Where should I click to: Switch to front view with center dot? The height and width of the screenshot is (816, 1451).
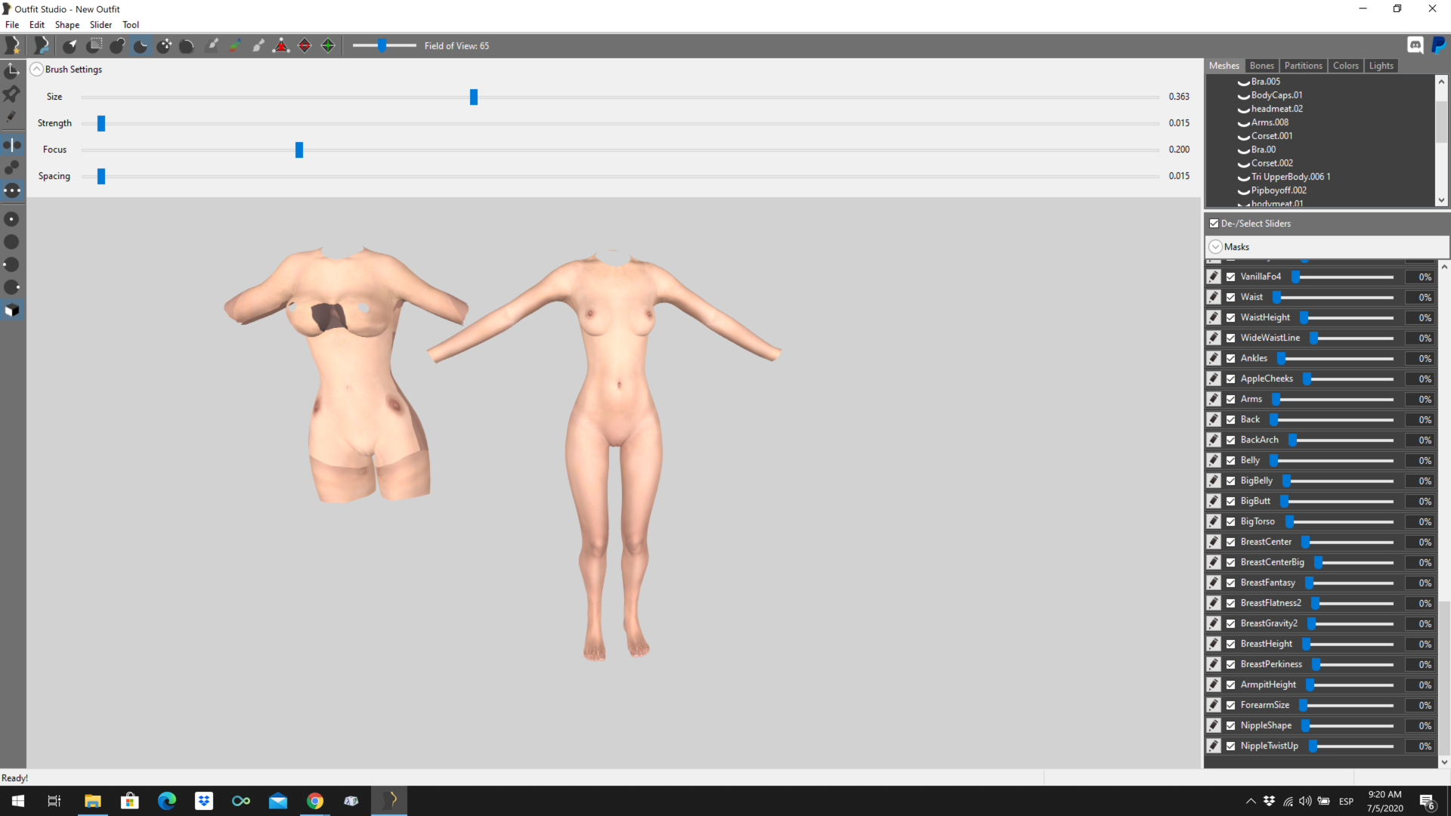coord(12,219)
